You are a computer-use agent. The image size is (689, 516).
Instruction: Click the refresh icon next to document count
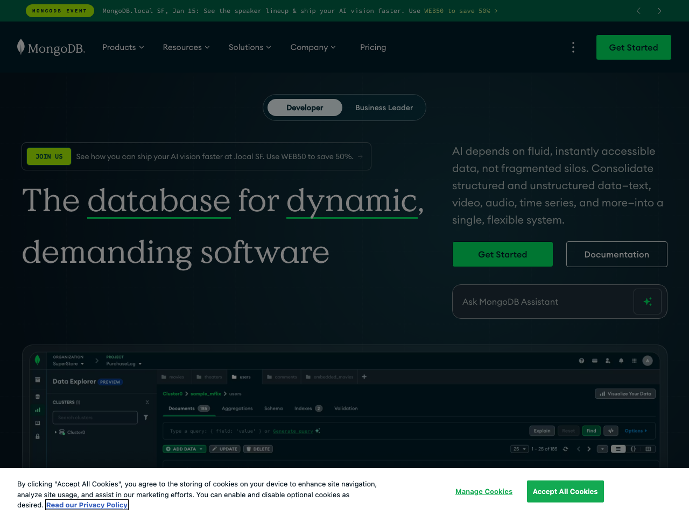point(564,449)
